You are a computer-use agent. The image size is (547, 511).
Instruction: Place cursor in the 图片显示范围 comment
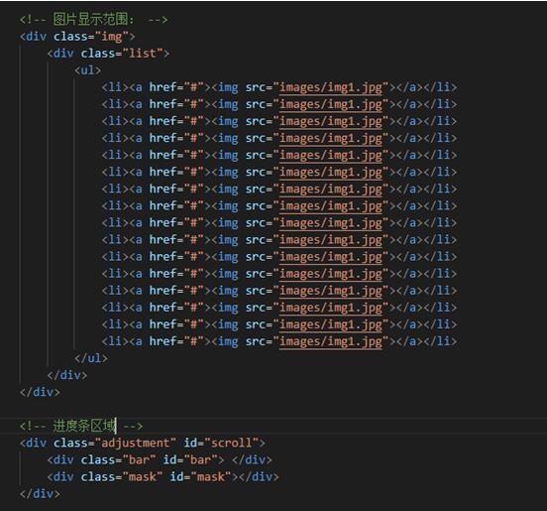pyautogui.click(x=93, y=20)
